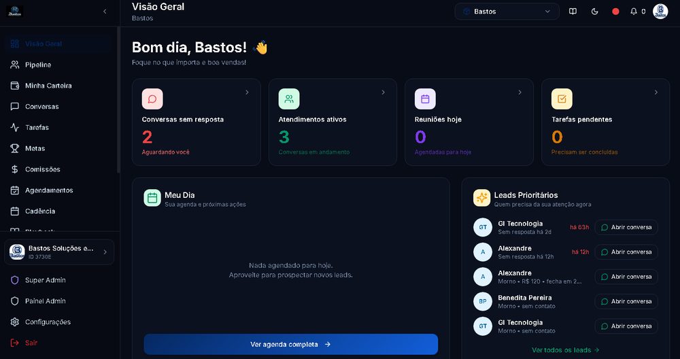Viewport: 680px width, 359px height.
Task: Click the GT avatar of GI Tecnologia há 63h
Action: (x=483, y=227)
